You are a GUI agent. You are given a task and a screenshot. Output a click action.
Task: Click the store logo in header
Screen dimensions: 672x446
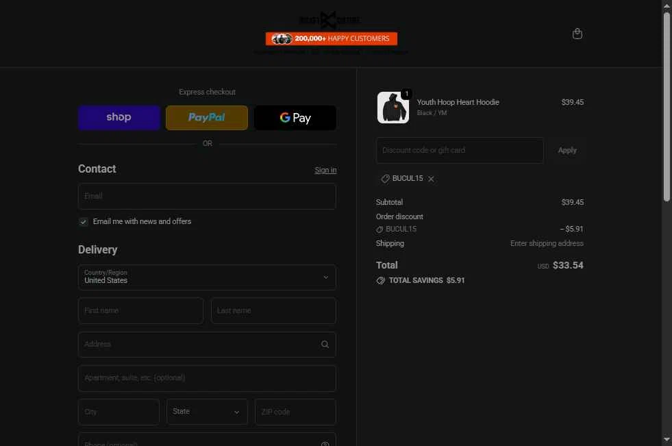pyautogui.click(x=329, y=20)
